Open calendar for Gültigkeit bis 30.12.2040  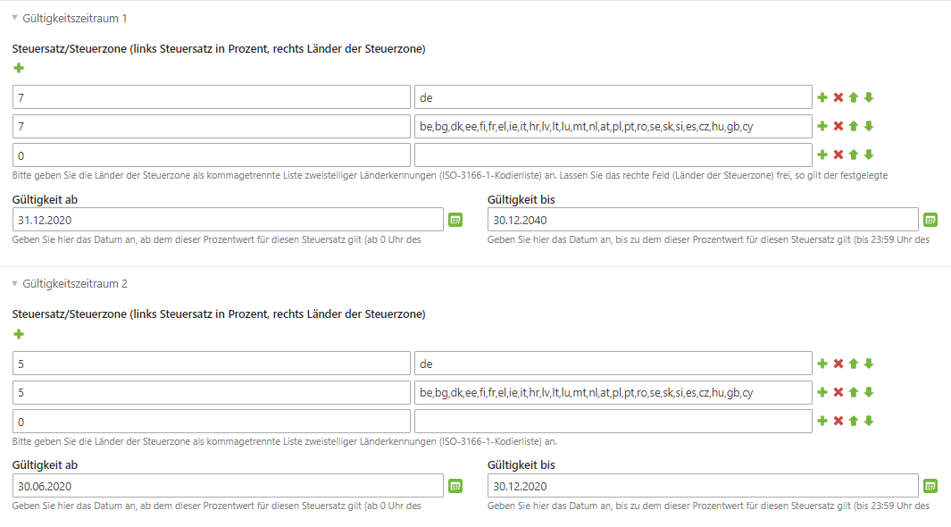tap(930, 220)
